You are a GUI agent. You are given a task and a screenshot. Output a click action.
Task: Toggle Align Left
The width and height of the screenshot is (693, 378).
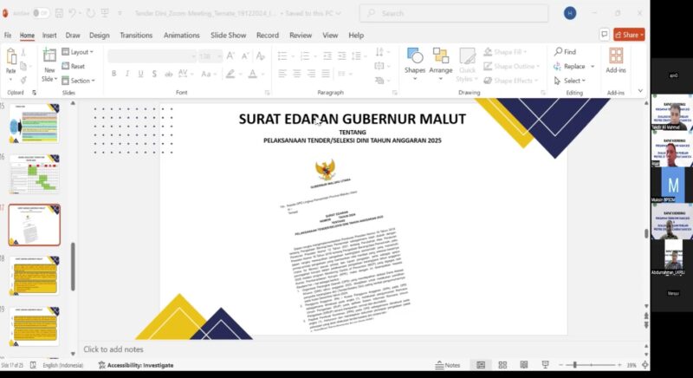(282, 74)
